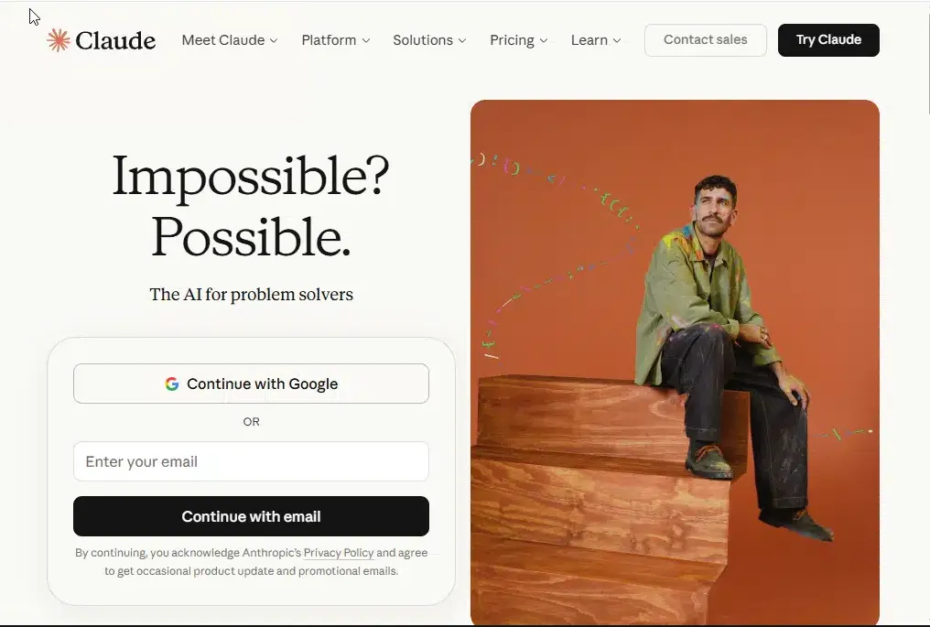Click the Continue with email button
The height and width of the screenshot is (627, 930).
click(251, 516)
